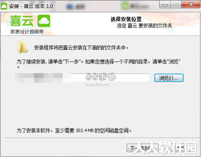Click the disabled maximize button

(176, 5)
